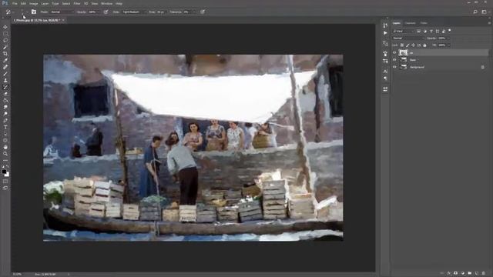
Task: Open the Filter menu
Action: pyautogui.click(x=77, y=3)
